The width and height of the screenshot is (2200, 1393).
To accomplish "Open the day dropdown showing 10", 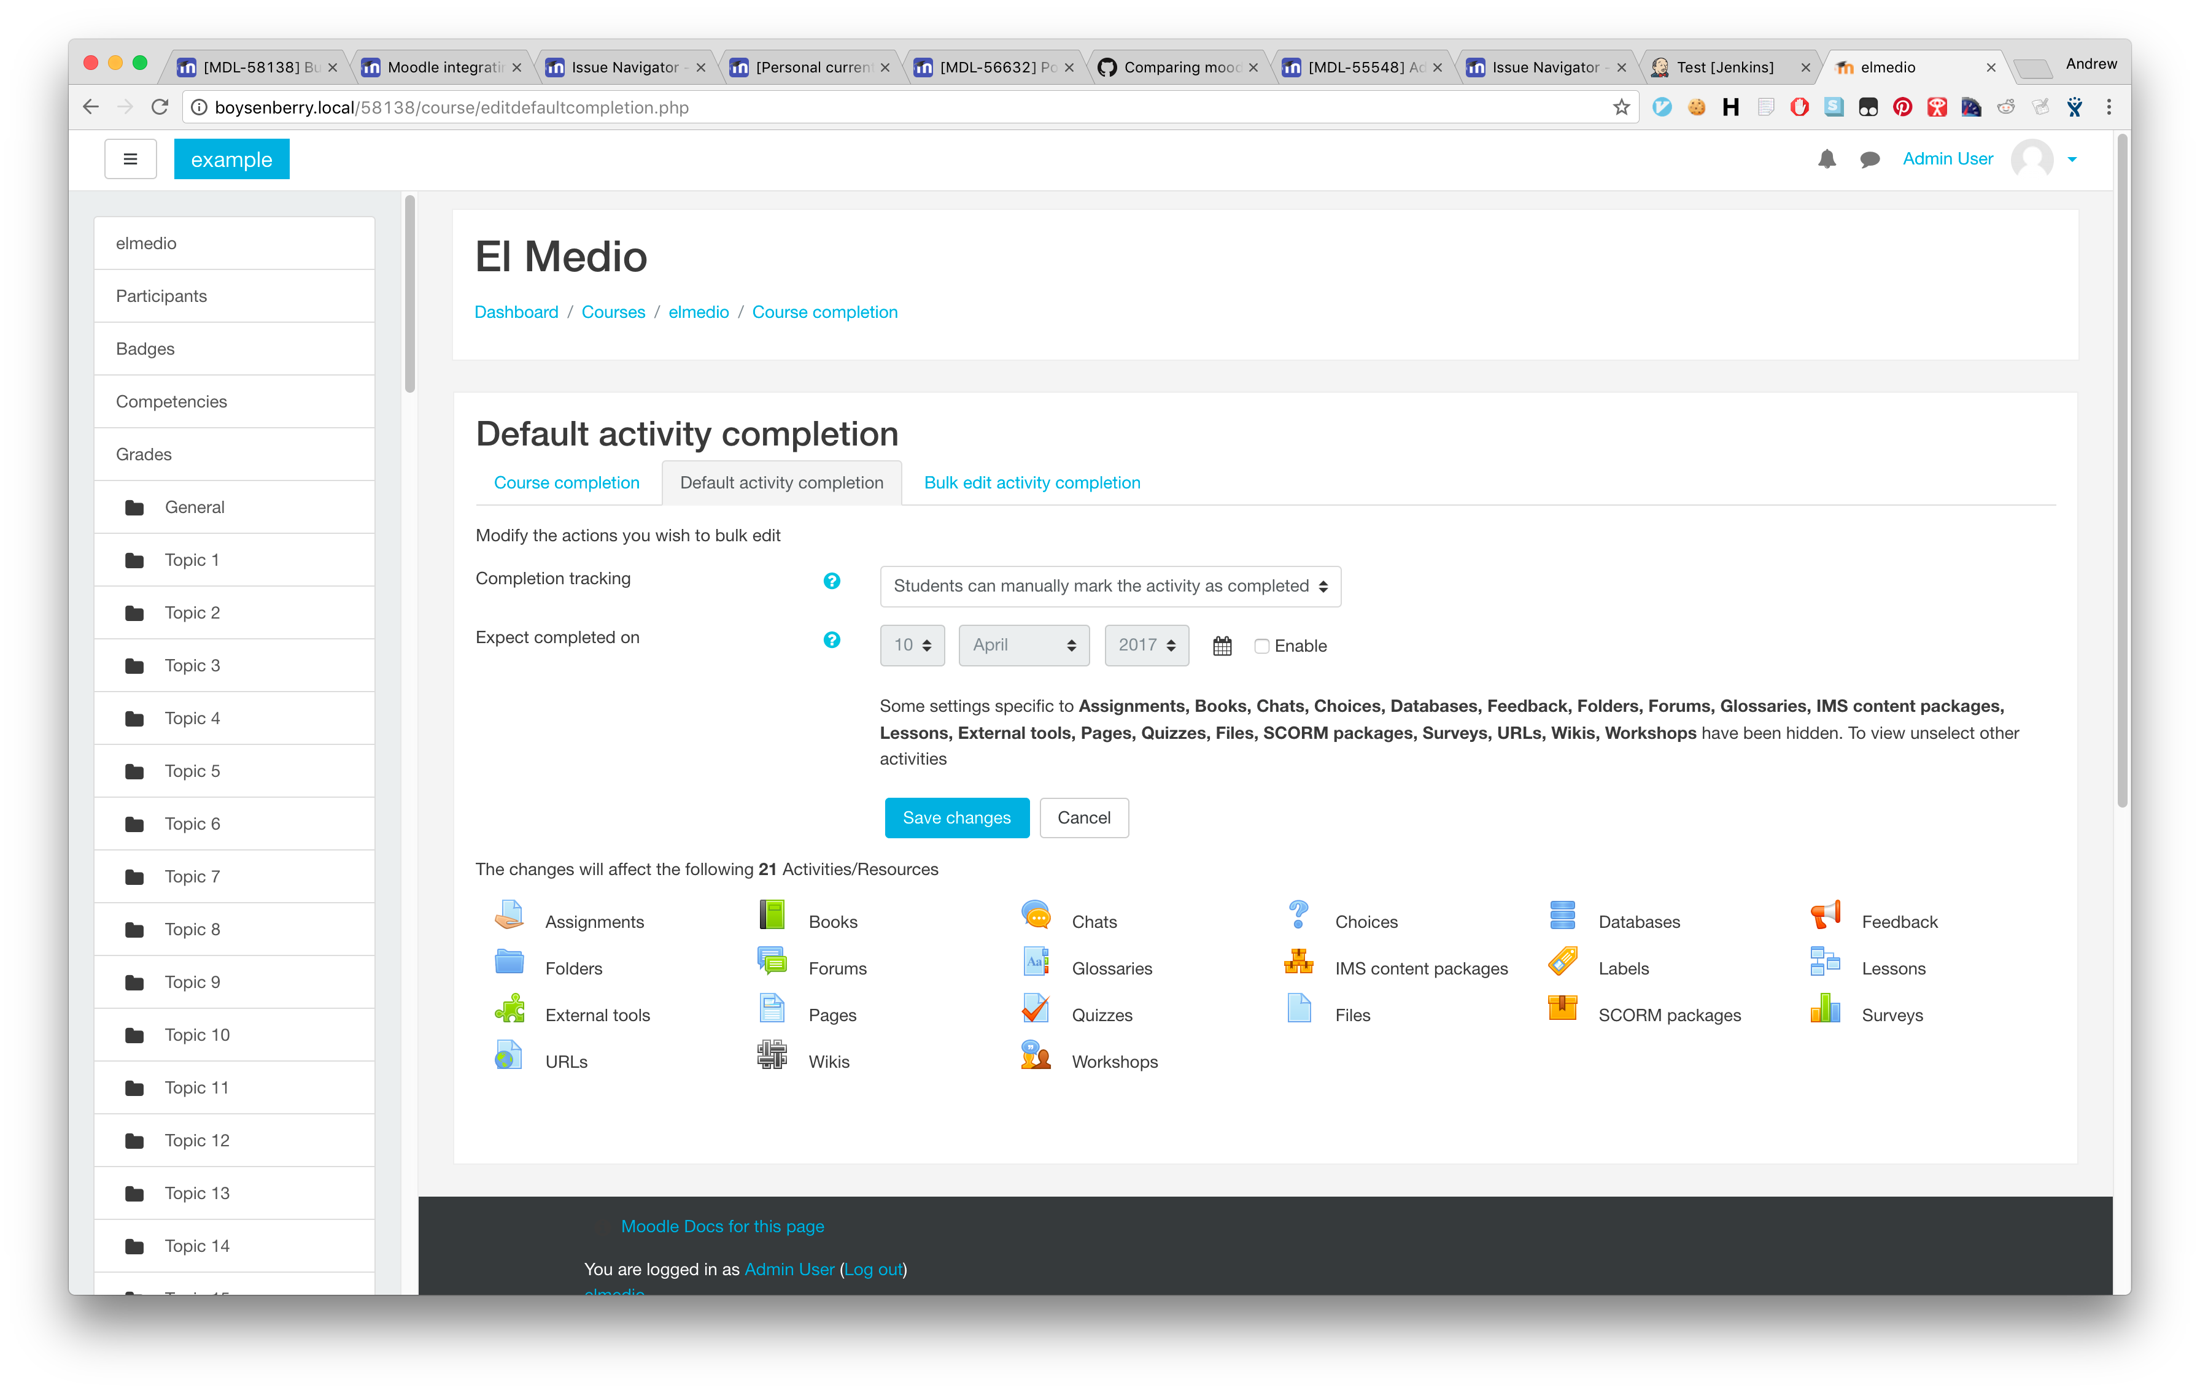I will click(x=912, y=646).
